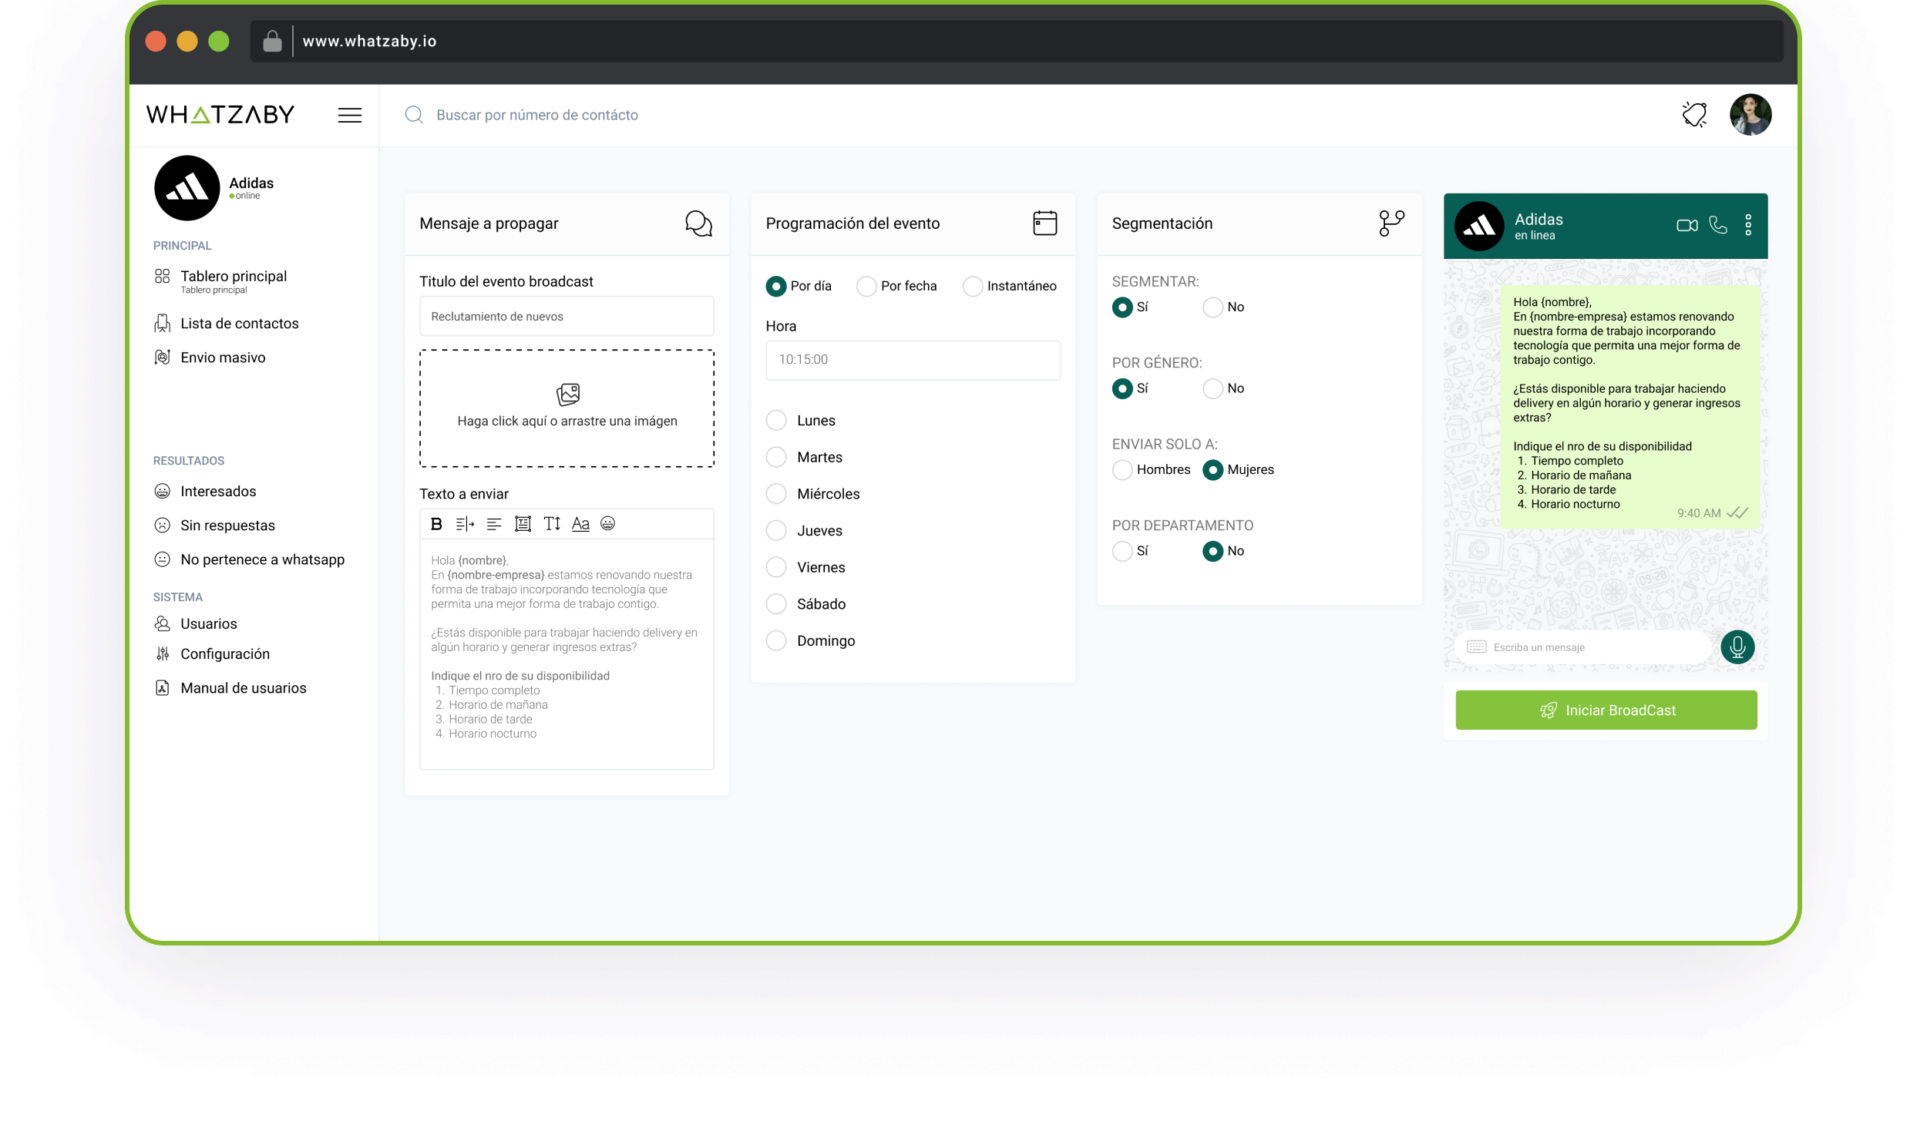Select Domingo as the day

click(x=775, y=641)
